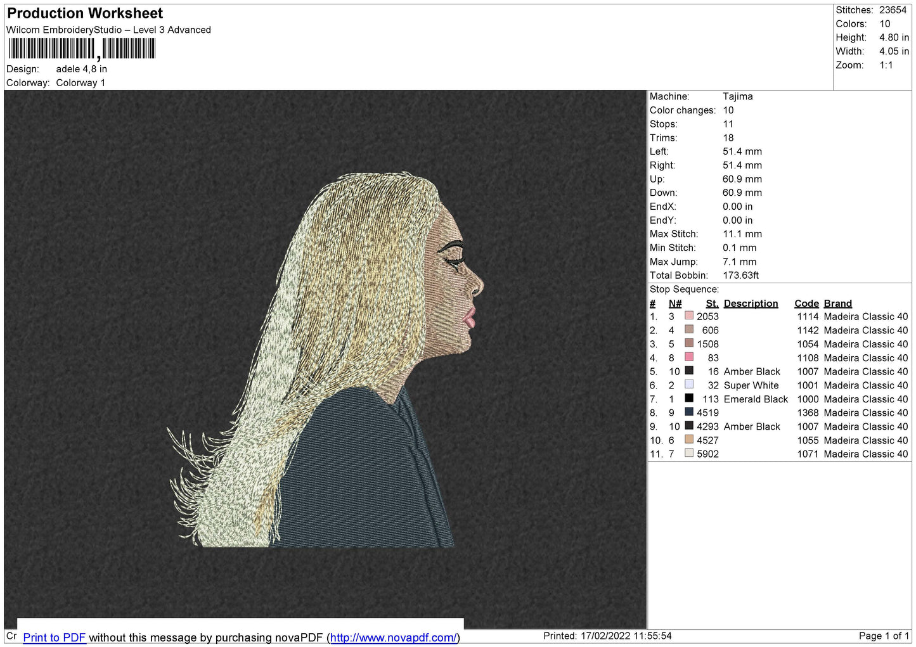Click the Emerald Black color swatch
The height and width of the screenshot is (647, 916).
tap(689, 399)
